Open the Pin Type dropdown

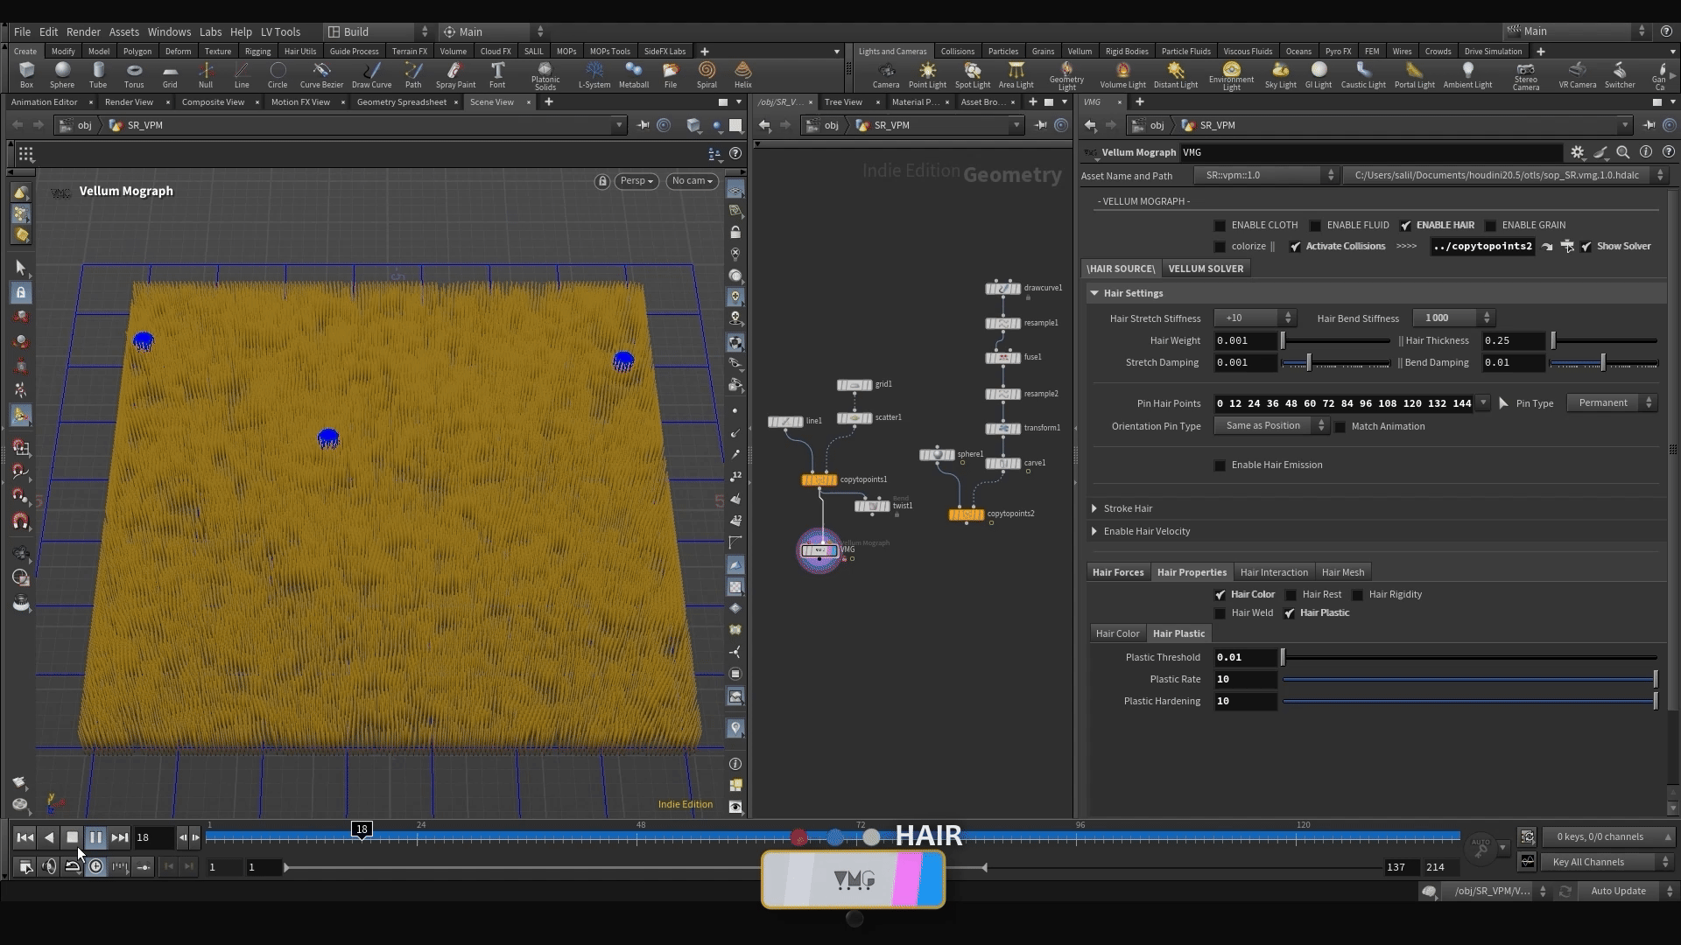1611,403
